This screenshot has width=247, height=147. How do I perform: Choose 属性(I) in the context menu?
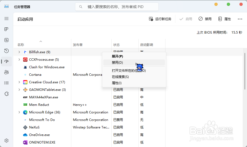pos(134,83)
